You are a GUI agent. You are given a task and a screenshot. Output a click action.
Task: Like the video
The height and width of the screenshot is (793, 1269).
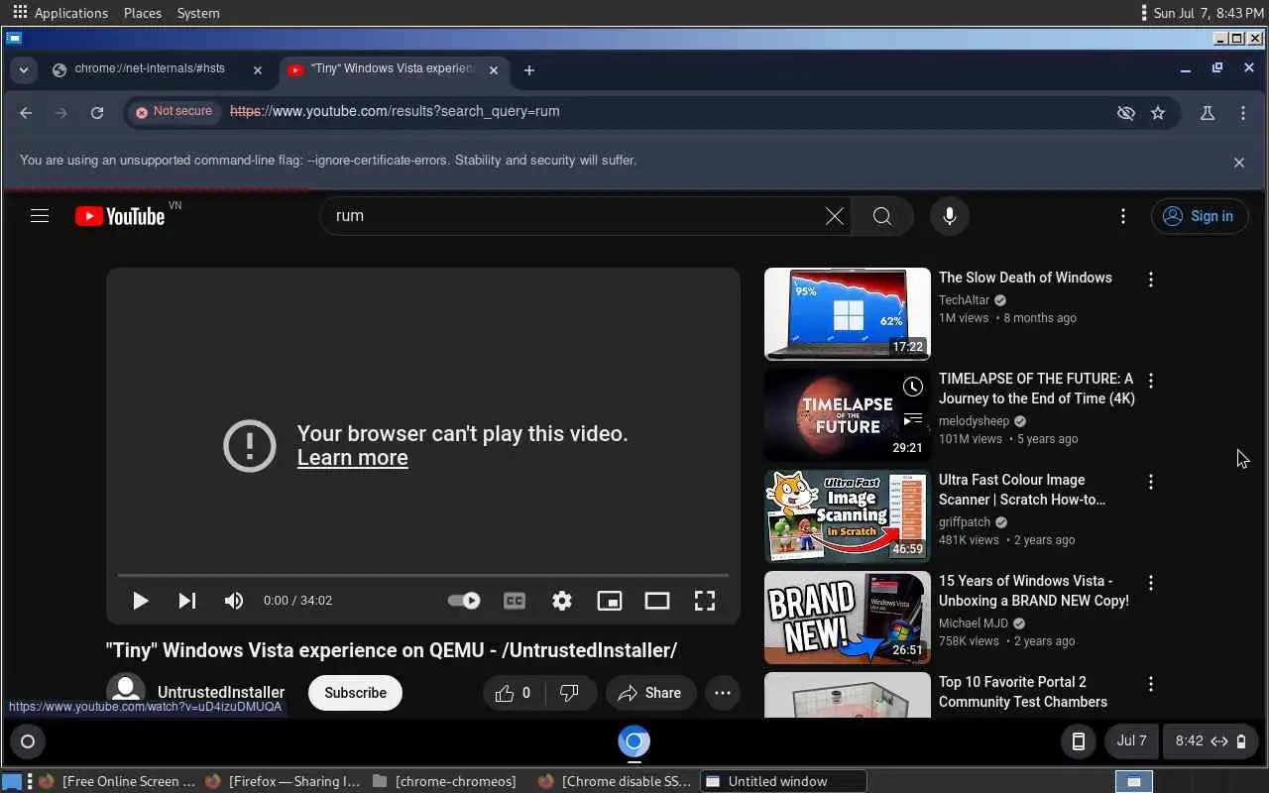(x=514, y=693)
